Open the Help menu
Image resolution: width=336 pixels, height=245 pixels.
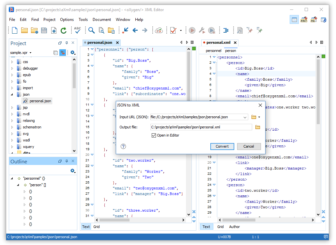(139, 20)
